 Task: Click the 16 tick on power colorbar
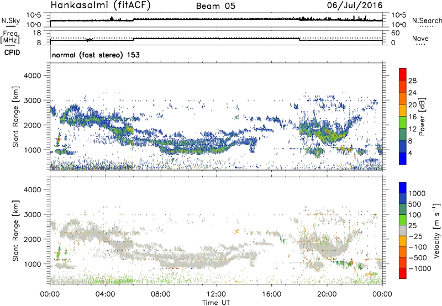[x=412, y=117]
